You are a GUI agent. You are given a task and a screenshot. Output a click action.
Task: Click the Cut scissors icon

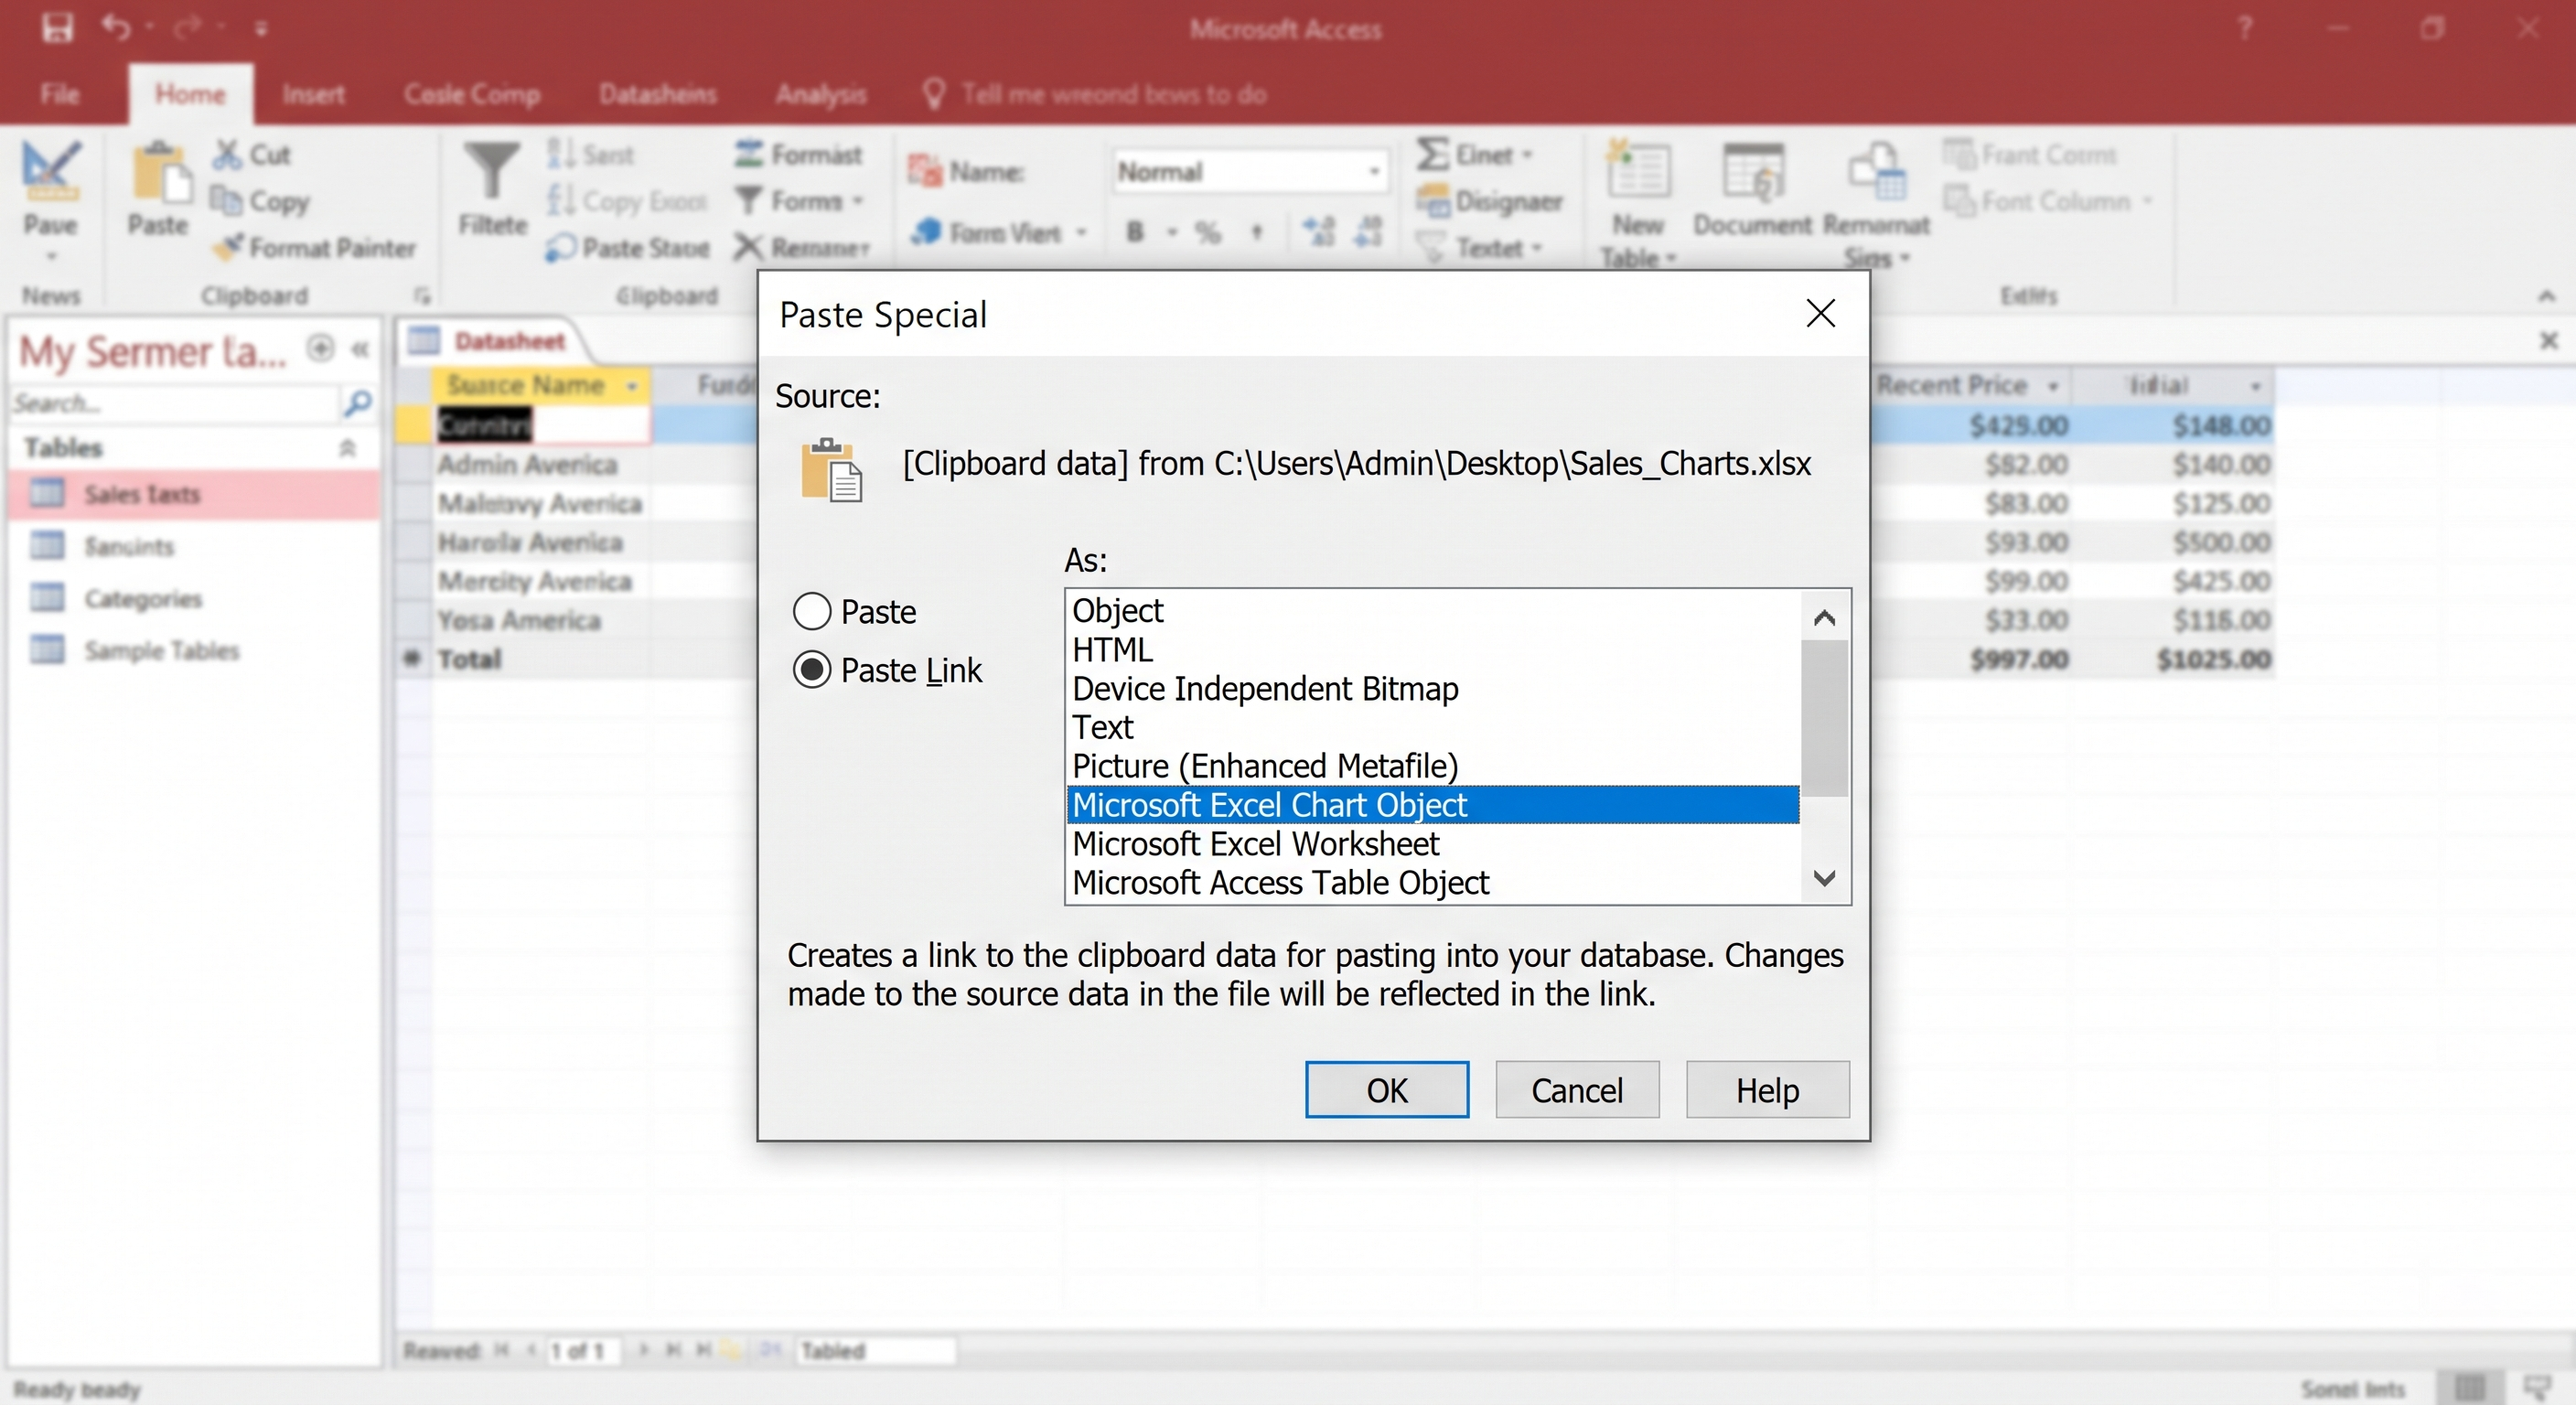[x=228, y=154]
